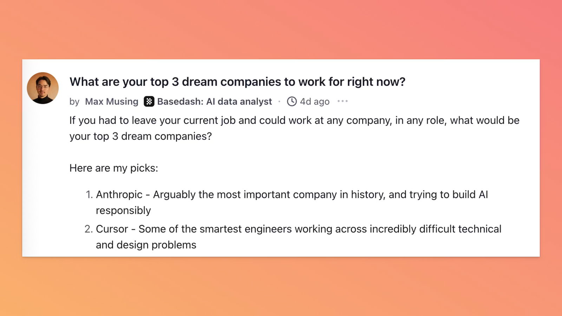562x316 pixels.
Task: Click the by label before the author name
Action: (x=74, y=102)
